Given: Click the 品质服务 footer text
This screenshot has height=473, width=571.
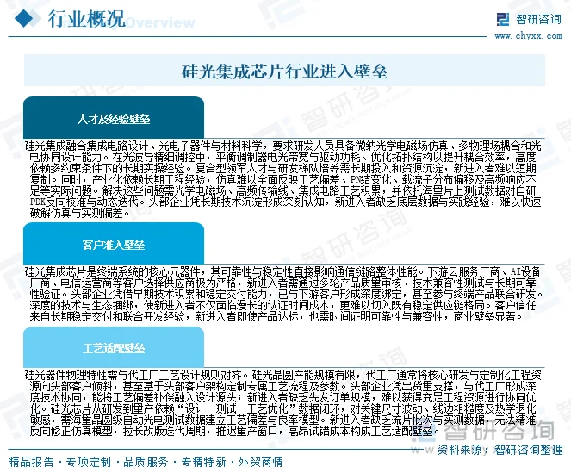Looking at the screenshot, I should [x=146, y=462].
